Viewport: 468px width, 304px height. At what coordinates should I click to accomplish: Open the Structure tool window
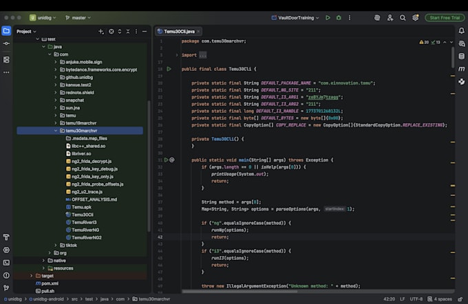pyautogui.click(x=6, y=60)
